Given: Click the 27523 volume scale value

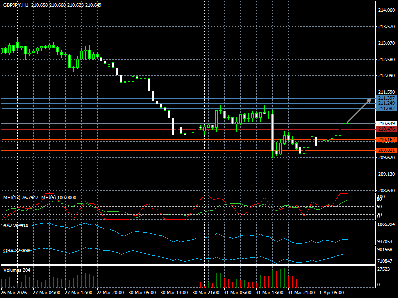Looking at the screenshot, I should 384,269.
